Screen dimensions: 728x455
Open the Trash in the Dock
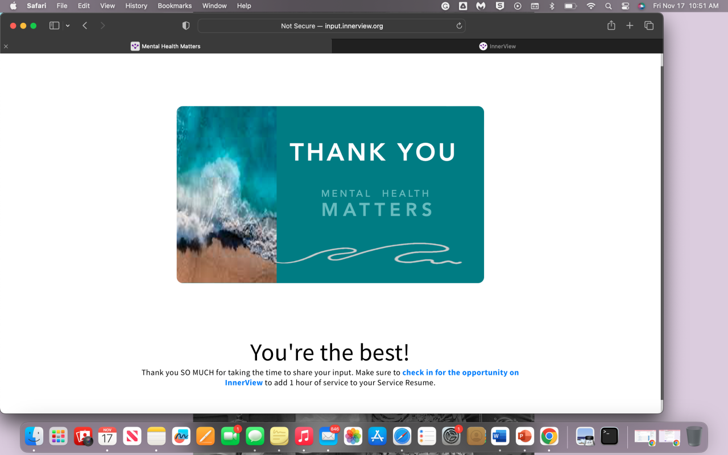coord(694,436)
